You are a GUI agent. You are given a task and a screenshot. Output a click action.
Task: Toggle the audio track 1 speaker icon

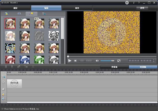tap(3, 95)
